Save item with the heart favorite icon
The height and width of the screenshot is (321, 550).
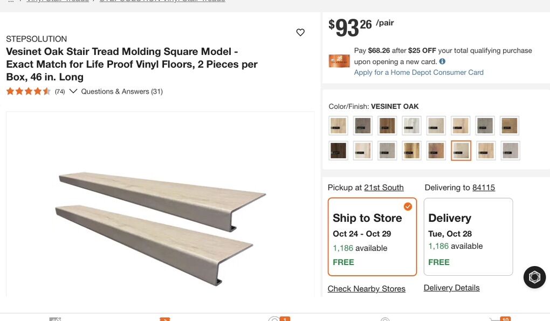click(300, 32)
